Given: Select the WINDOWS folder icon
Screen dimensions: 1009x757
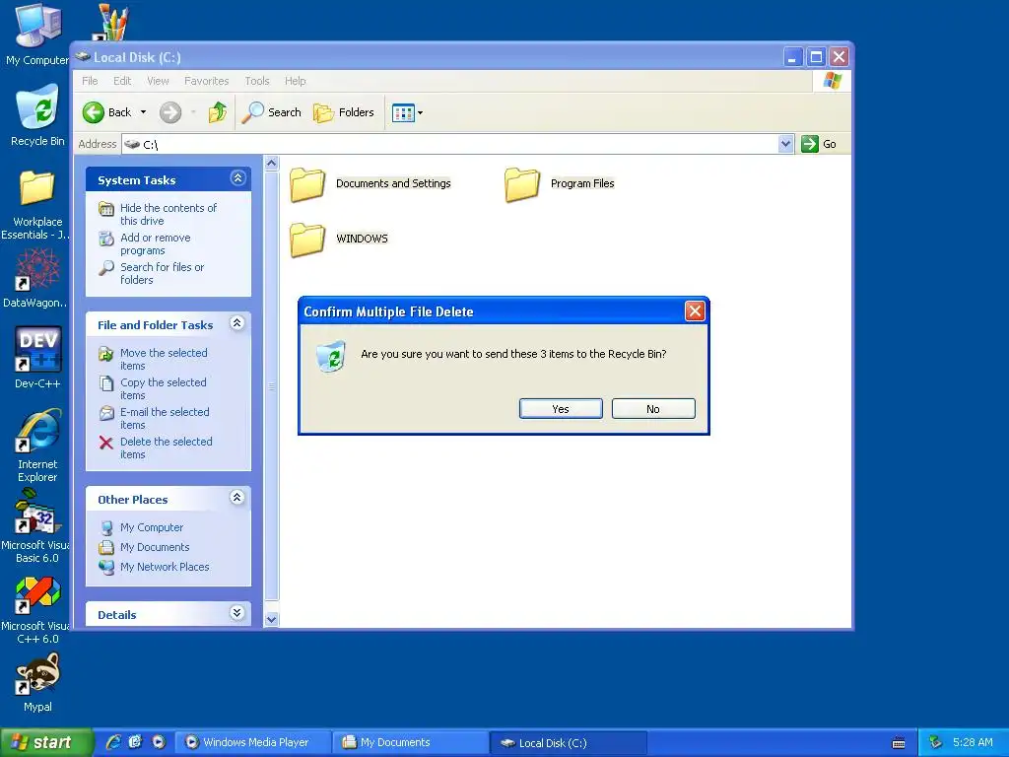Looking at the screenshot, I should 307,240.
